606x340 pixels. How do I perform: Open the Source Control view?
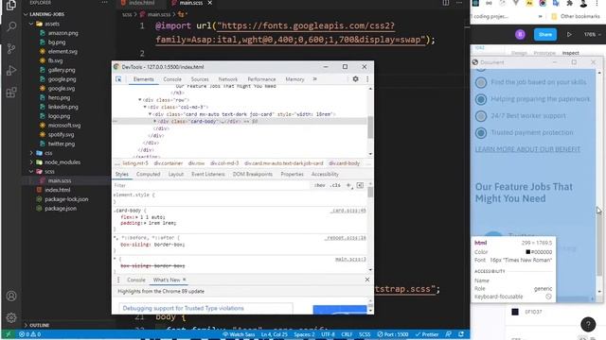[11, 48]
